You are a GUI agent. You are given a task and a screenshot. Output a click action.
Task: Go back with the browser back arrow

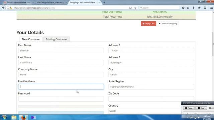pos(3,8)
